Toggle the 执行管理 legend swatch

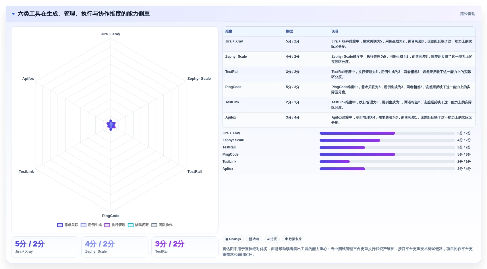[107, 225]
